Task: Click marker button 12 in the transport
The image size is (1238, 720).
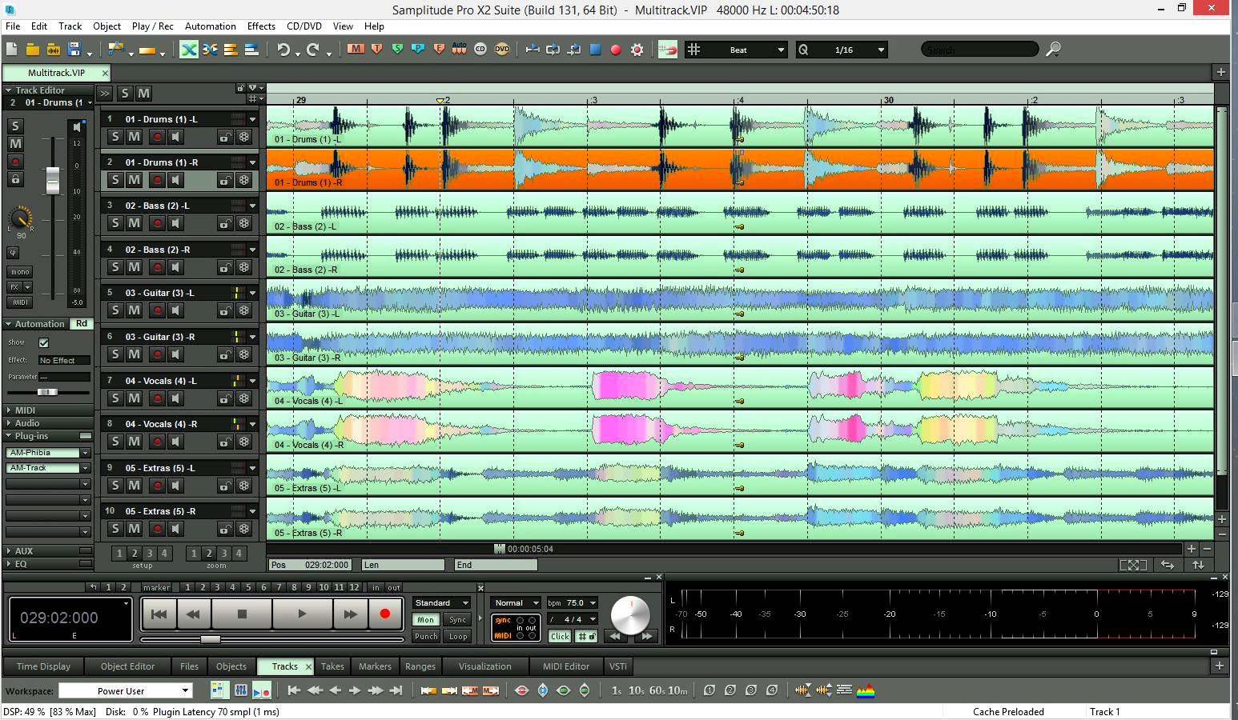Action: tap(354, 587)
